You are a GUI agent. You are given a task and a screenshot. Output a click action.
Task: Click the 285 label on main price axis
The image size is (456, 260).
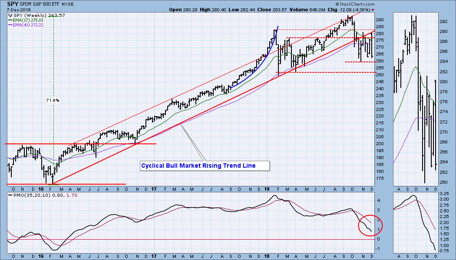[380, 27]
